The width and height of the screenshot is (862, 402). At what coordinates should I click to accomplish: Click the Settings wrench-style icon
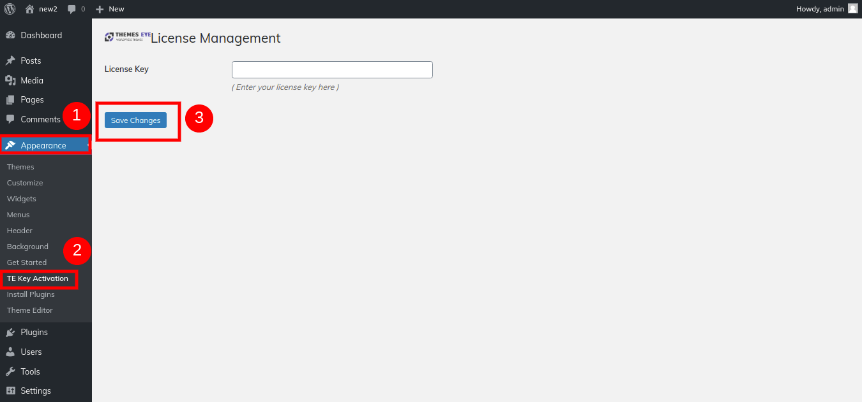[x=11, y=391]
